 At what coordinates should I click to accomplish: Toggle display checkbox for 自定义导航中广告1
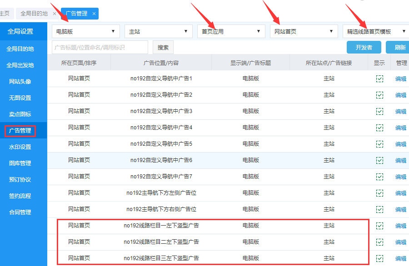pos(379,79)
